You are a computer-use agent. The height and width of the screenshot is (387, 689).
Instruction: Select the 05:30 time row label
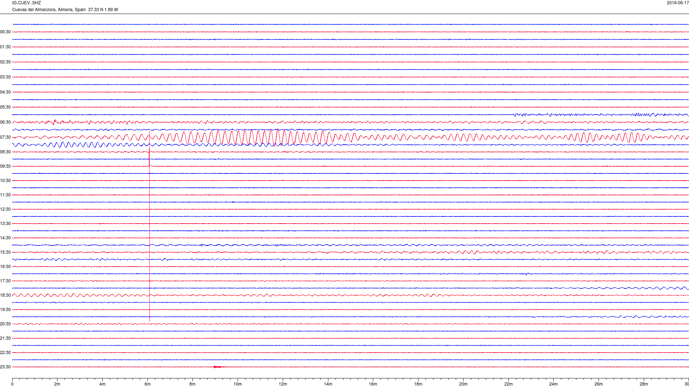[x=5, y=107]
